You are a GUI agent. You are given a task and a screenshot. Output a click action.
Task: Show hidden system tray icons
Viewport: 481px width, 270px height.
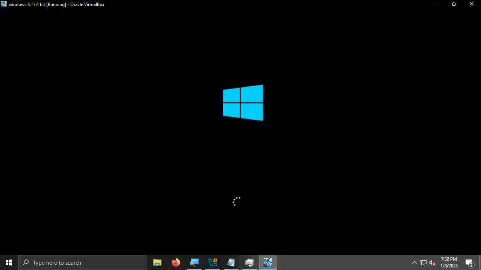pyautogui.click(x=414, y=262)
